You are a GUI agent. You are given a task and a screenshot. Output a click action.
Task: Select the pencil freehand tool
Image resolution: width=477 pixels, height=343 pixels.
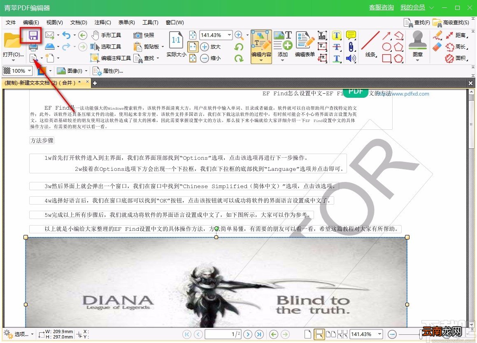coord(437,35)
